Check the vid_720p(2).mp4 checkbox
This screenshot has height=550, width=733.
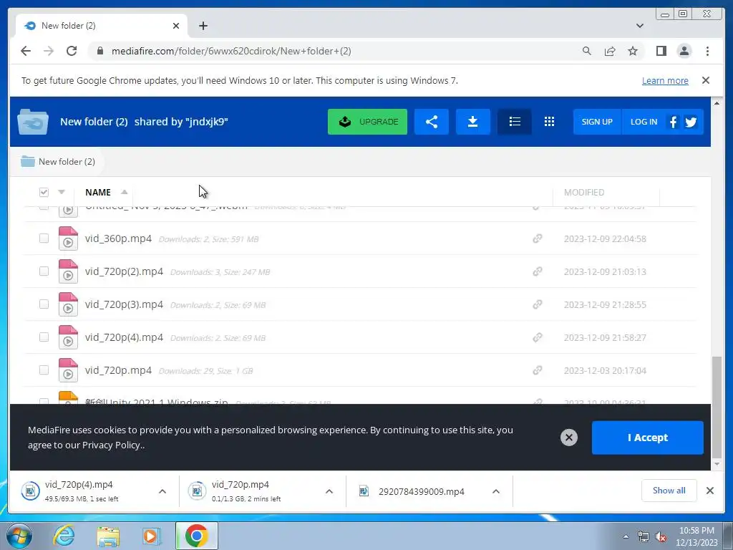pyautogui.click(x=44, y=271)
